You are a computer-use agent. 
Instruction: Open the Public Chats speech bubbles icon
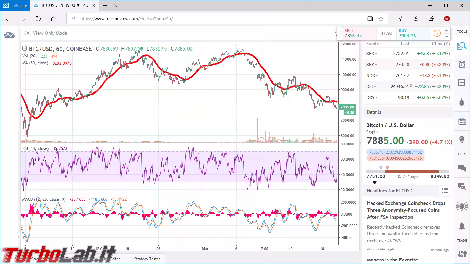pyautogui.click(x=462, y=168)
